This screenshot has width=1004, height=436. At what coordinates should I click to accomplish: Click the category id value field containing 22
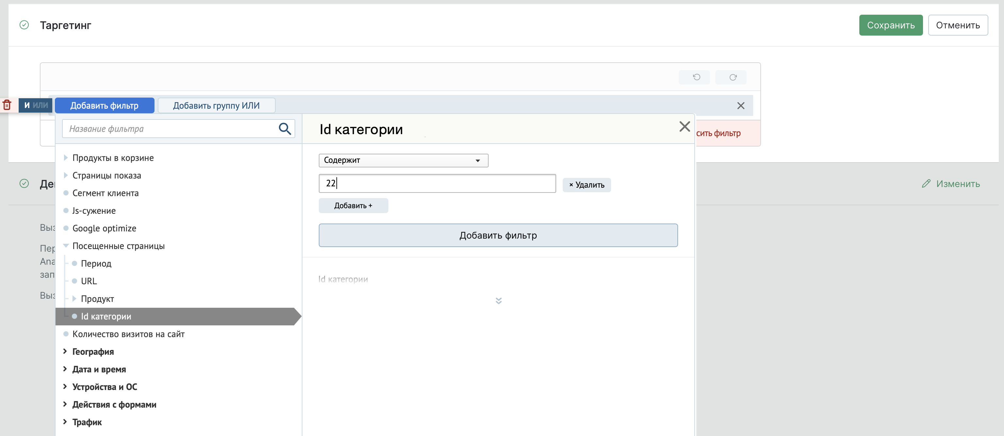click(437, 183)
